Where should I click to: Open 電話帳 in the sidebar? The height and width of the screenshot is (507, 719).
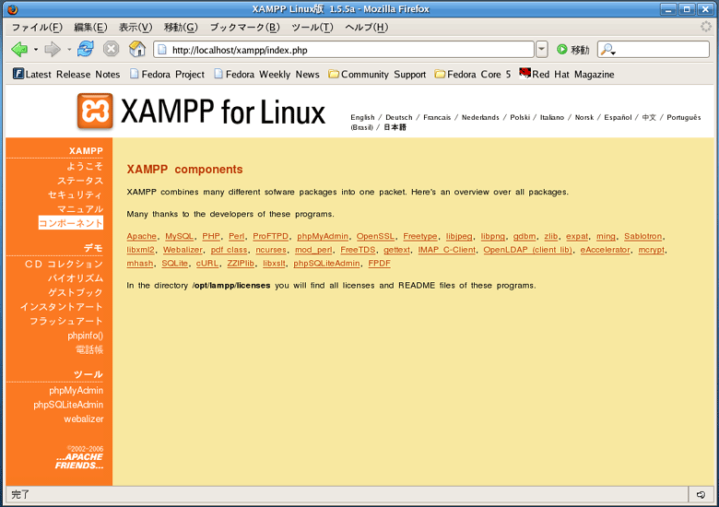click(x=89, y=349)
